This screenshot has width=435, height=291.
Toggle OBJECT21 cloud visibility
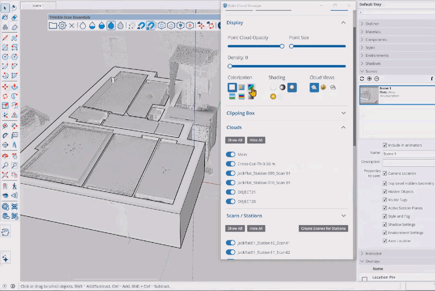(x=230, y=192)
